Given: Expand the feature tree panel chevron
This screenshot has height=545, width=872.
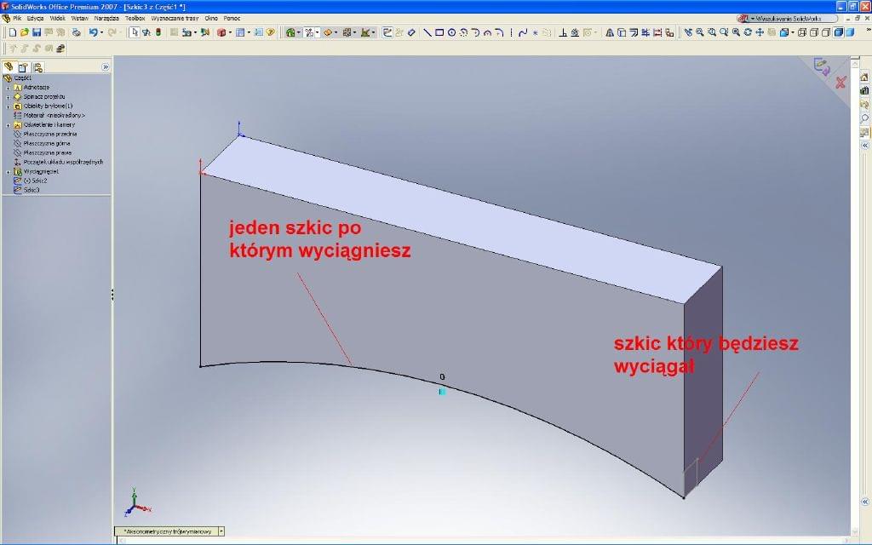Looking at the screenshot, I should [x=105, y=67].
